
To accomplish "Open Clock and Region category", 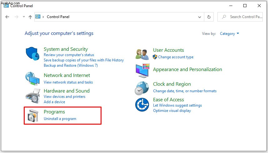I will pyautogui.click(x=172, y=84).
